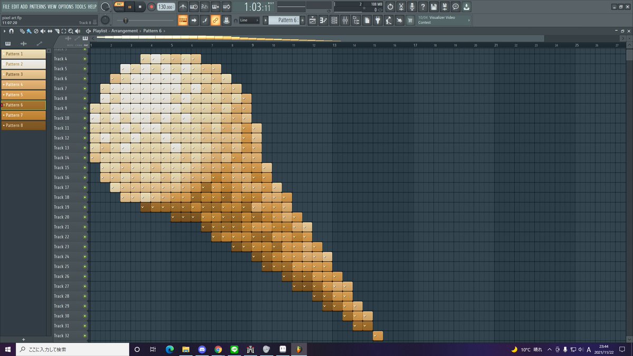Open the EDIT menu
Image resolution: width=633 pixels, height=356 pixels.
15,7
